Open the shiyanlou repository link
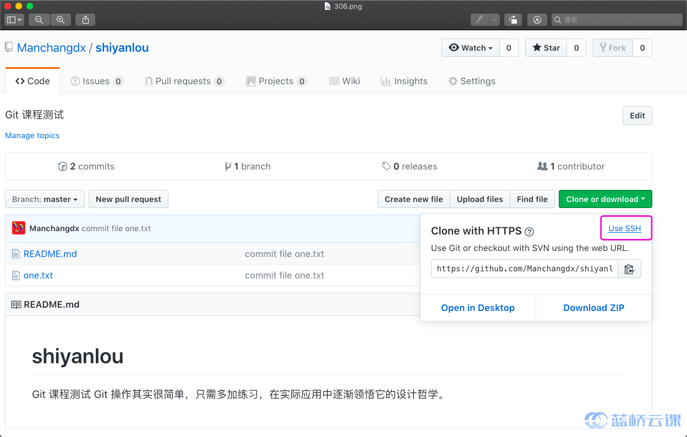Screen dimensions: 687x437 click(122, 48)
